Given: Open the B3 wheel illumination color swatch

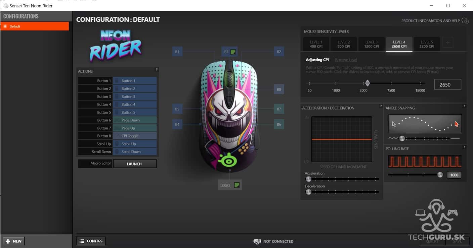Looking at the screenshot, I should (233, 52).
